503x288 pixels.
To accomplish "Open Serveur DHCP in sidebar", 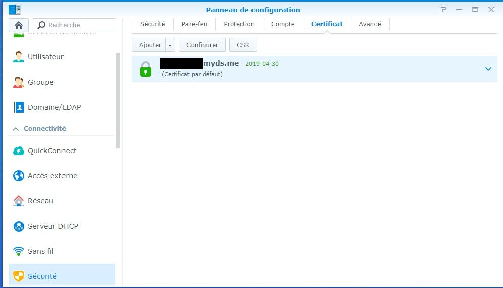I will click(x=62, y=226).
